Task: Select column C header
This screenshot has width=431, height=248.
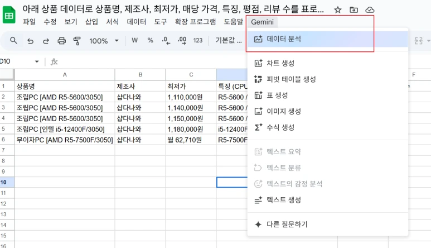Action: coord(191,75)
